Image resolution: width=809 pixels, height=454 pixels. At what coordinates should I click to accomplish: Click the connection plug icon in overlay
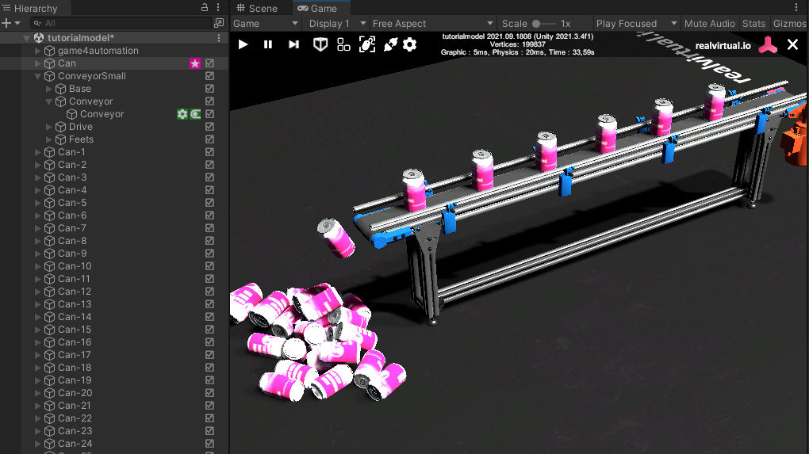click(x=390, y=44)
